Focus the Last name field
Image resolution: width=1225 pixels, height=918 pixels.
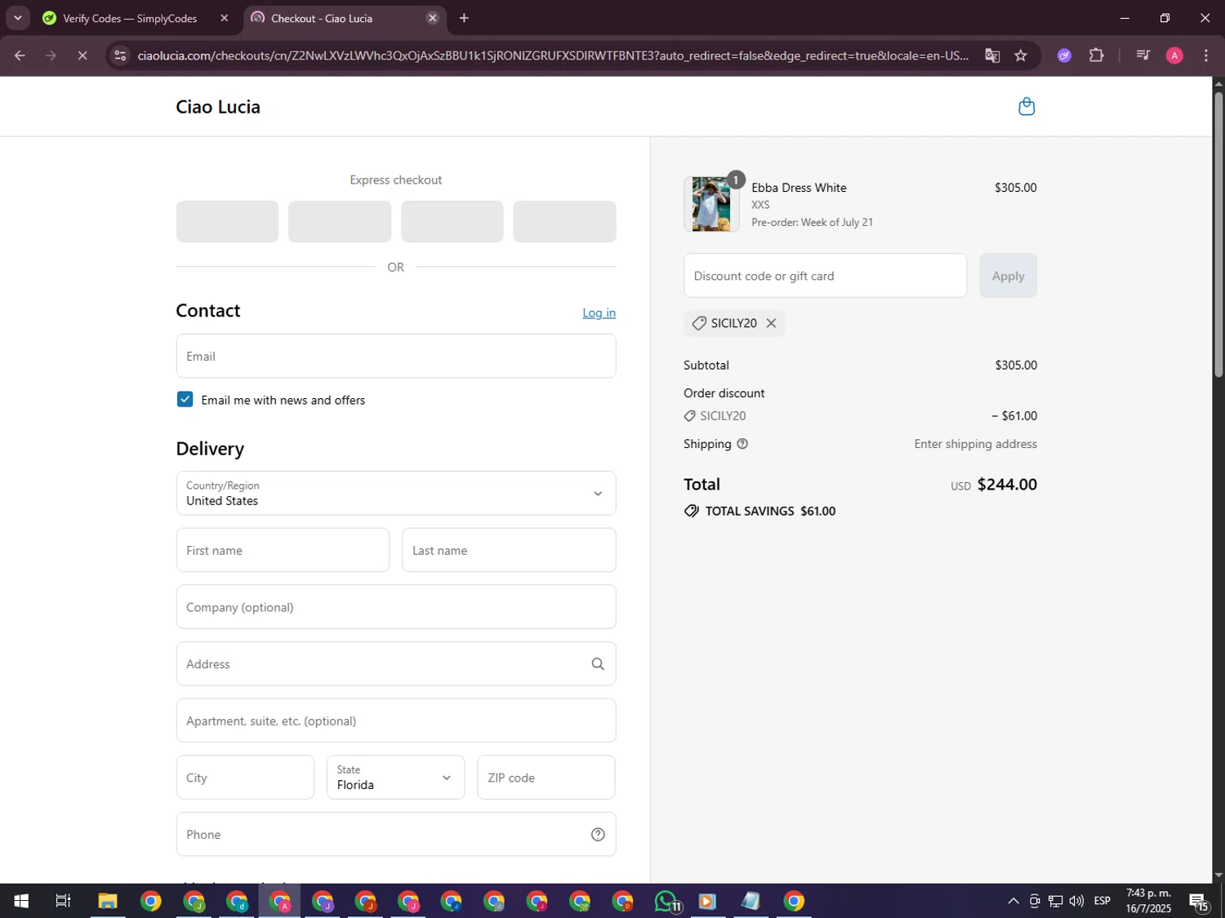point(509,550)
